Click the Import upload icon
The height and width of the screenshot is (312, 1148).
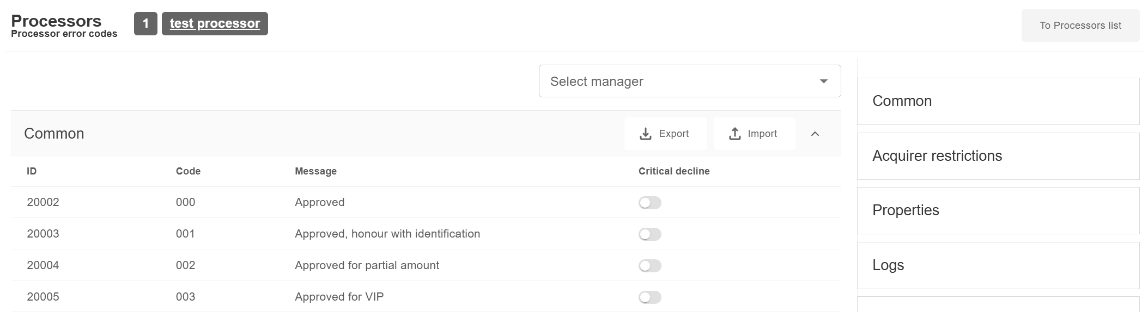735,134
